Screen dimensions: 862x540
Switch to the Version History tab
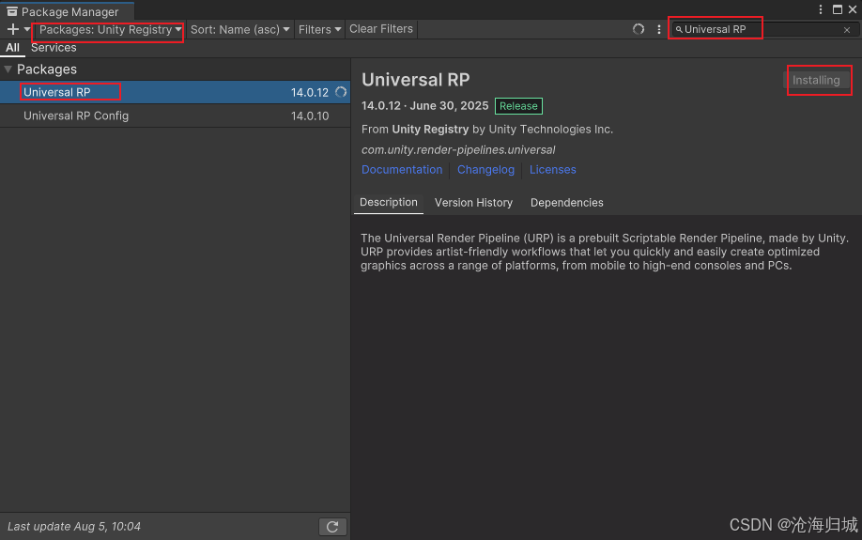[x=473, y=203]
